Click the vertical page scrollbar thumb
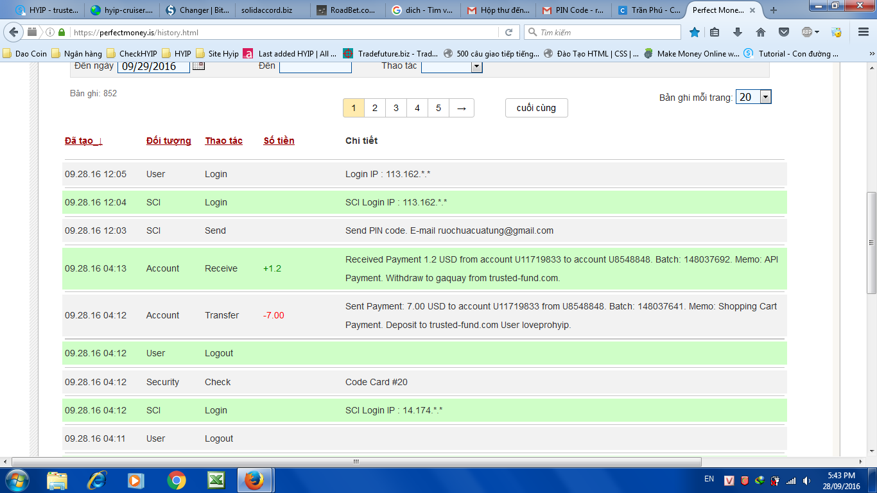This screenshot has width=877, height=493. click(x=871, y=243)
